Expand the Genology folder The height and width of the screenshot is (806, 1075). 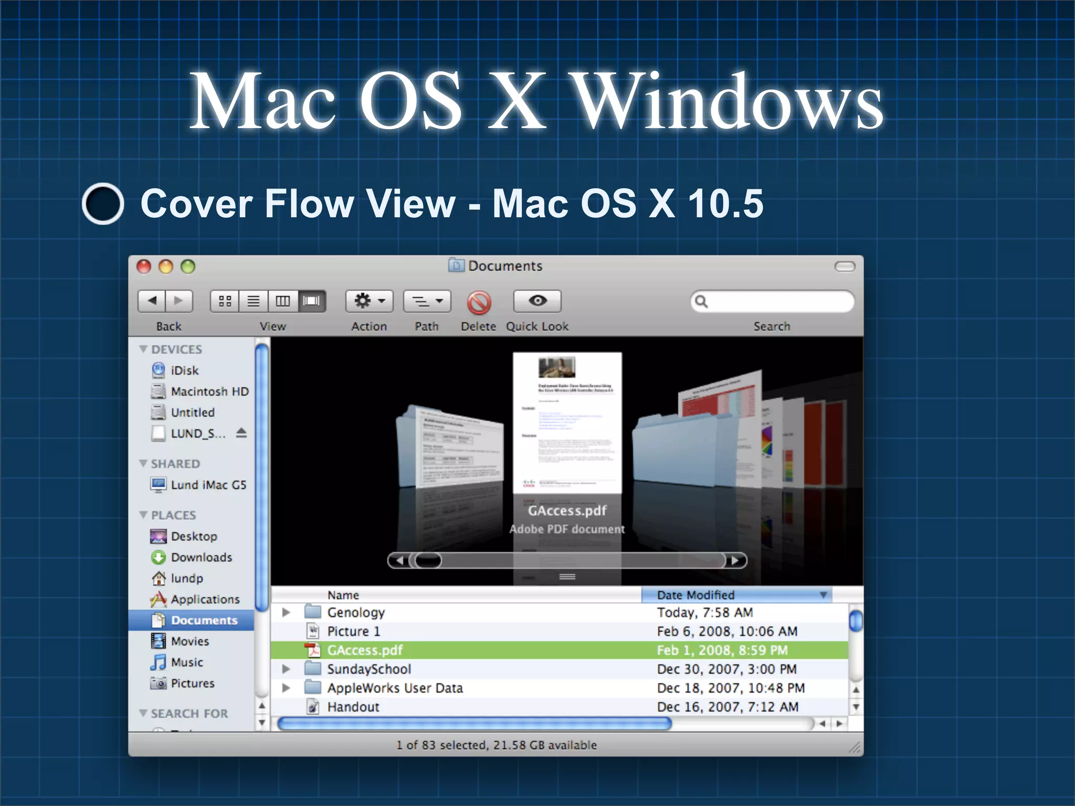(x=286, y=612)
